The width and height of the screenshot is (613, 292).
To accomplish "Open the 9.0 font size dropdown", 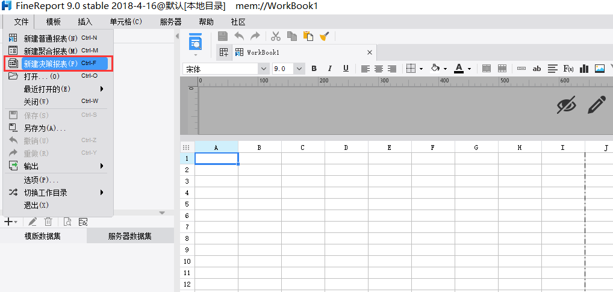I will (299, 69).
